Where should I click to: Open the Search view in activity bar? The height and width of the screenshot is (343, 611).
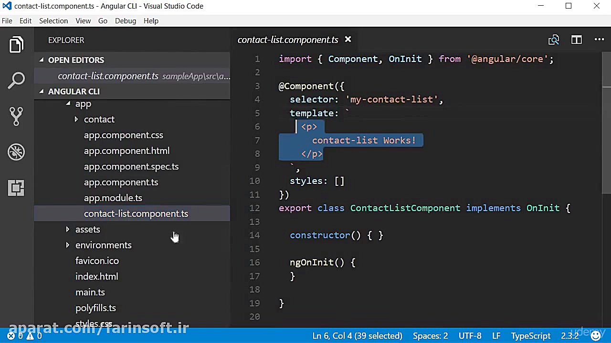tap(16, 81)
